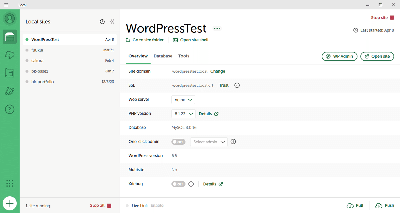
Task: Click Open site shell
Action: [191, 40]
